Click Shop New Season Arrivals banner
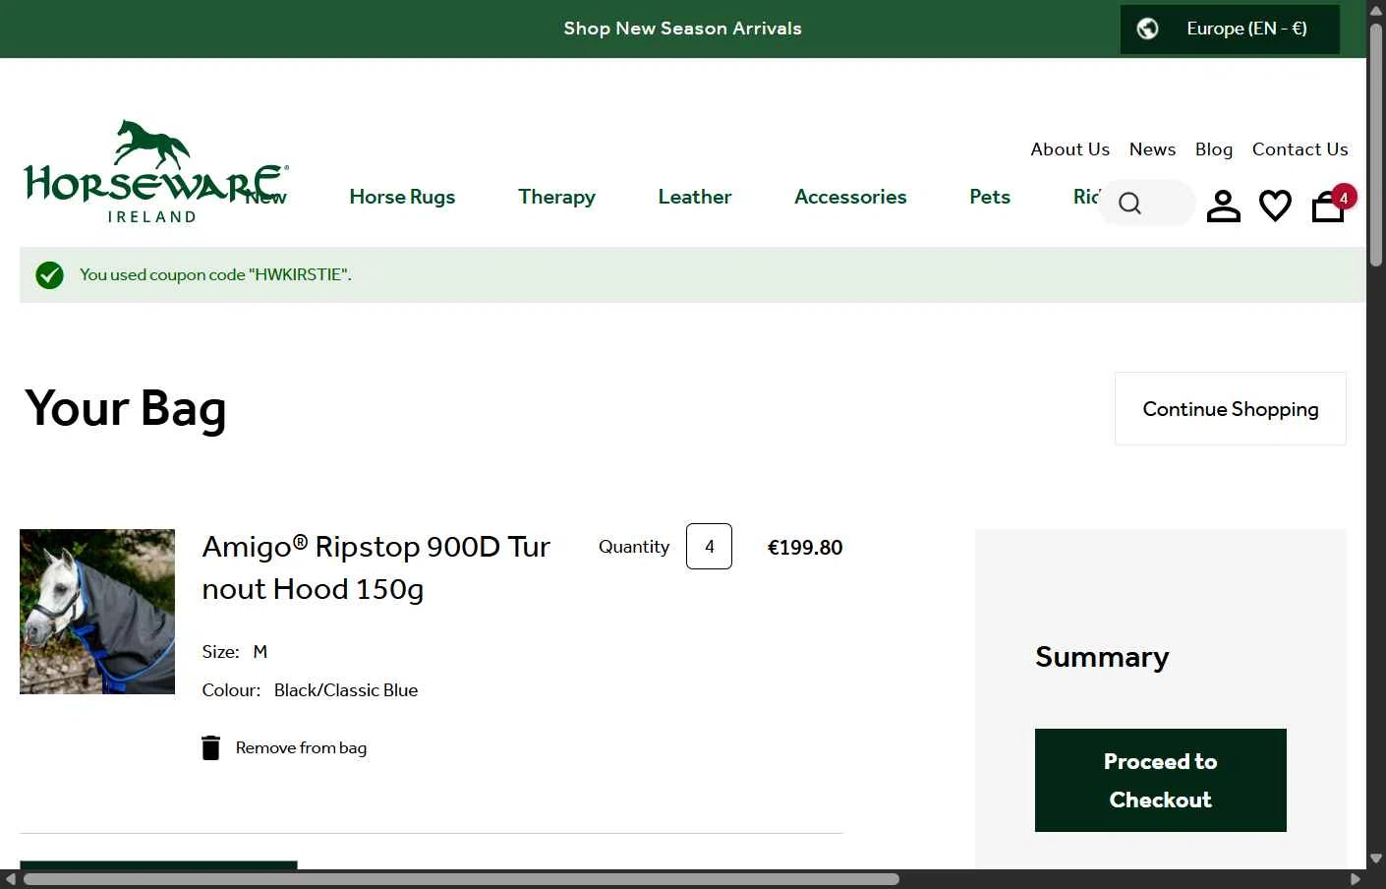Image resolution: width=1386 pixels, height=889 pixels. [x=682, y=29]
